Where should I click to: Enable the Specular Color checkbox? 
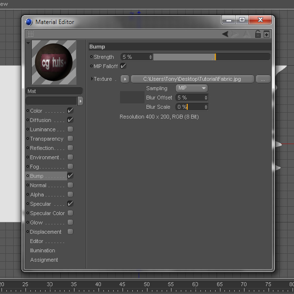pos(70,213)
